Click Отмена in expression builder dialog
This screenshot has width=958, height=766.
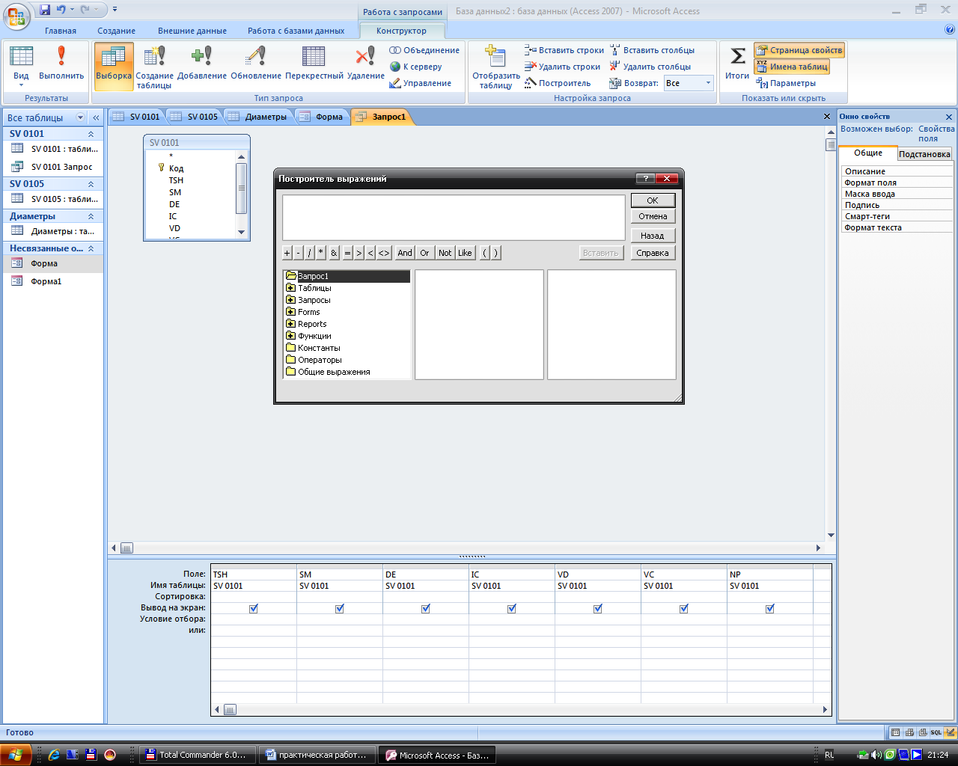653,216
